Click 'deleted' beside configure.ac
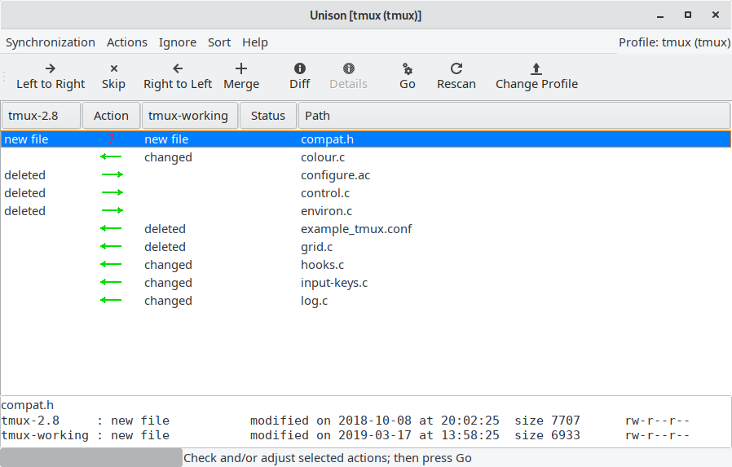The height and width of the screenshot is (467, 732). click(x=24, y=175)
